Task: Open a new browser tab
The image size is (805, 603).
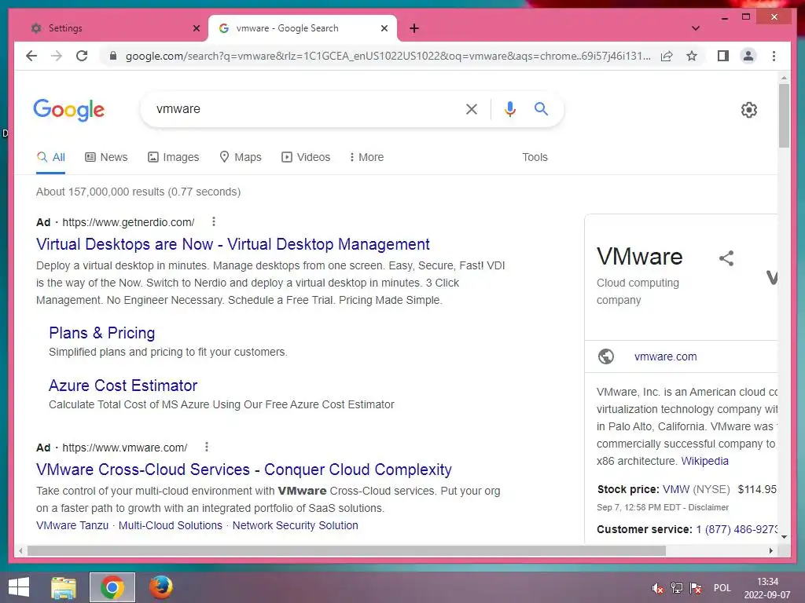Action: point(414,28)
